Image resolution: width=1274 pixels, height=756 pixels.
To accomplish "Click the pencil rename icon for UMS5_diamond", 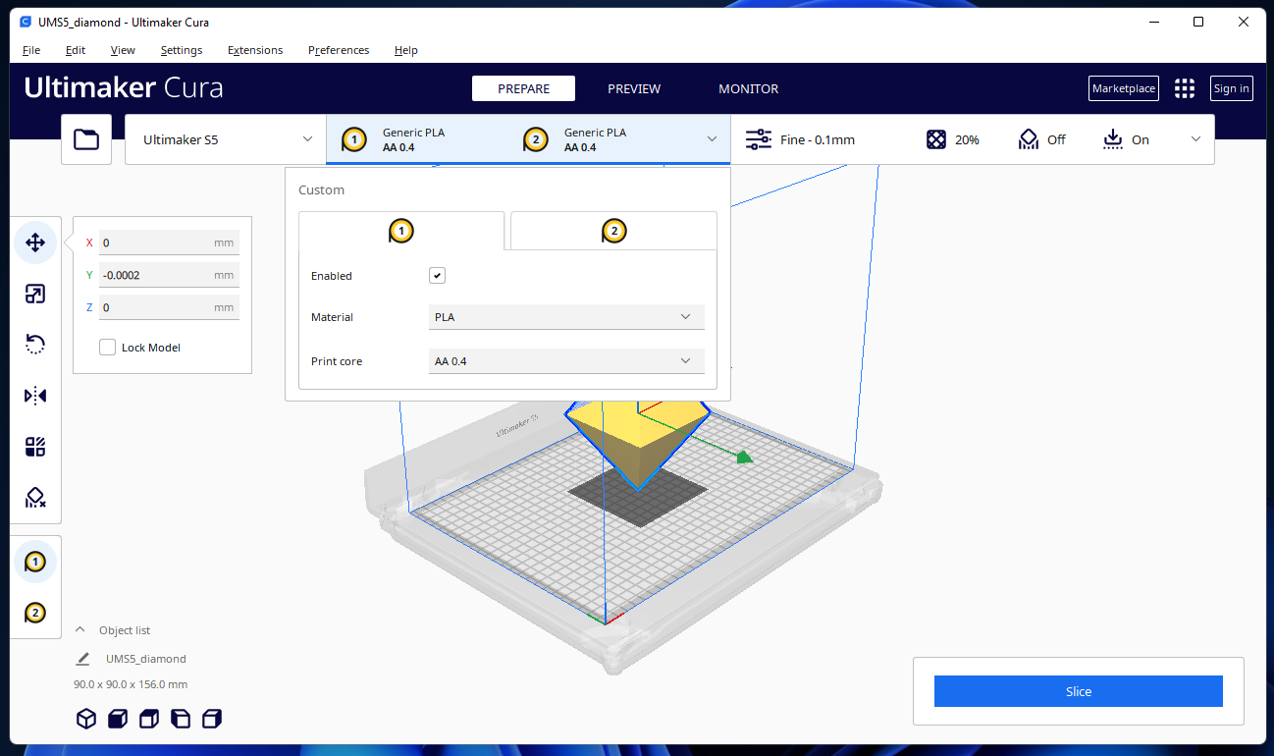I will (83, 659).
